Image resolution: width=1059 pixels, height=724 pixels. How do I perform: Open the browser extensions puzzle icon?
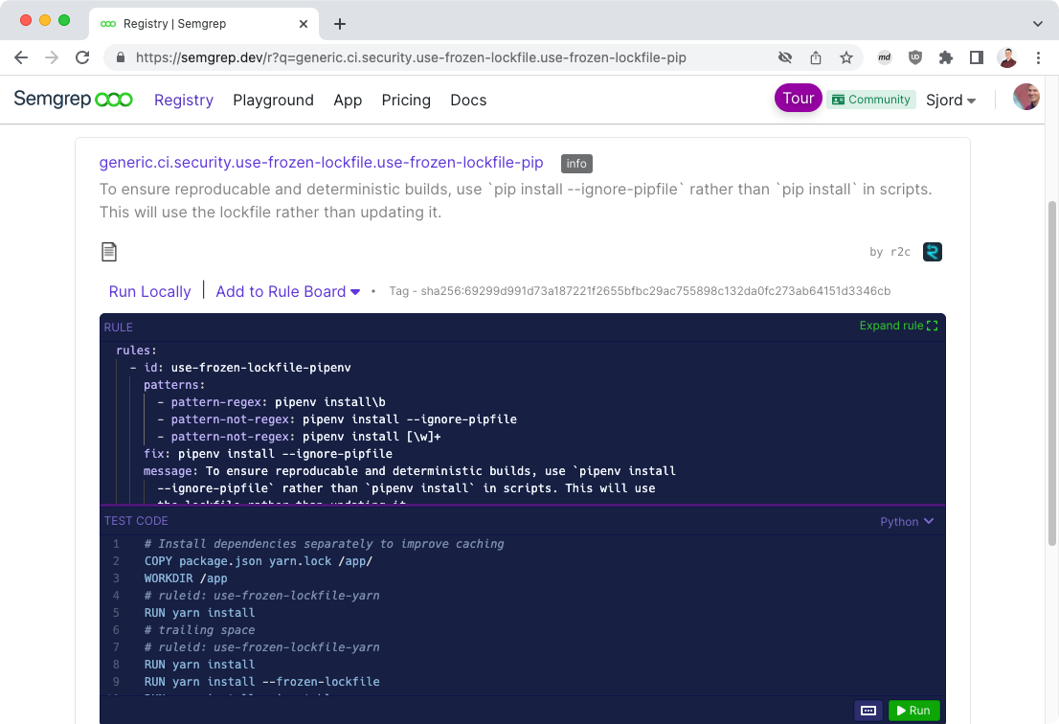click(946, 57)
